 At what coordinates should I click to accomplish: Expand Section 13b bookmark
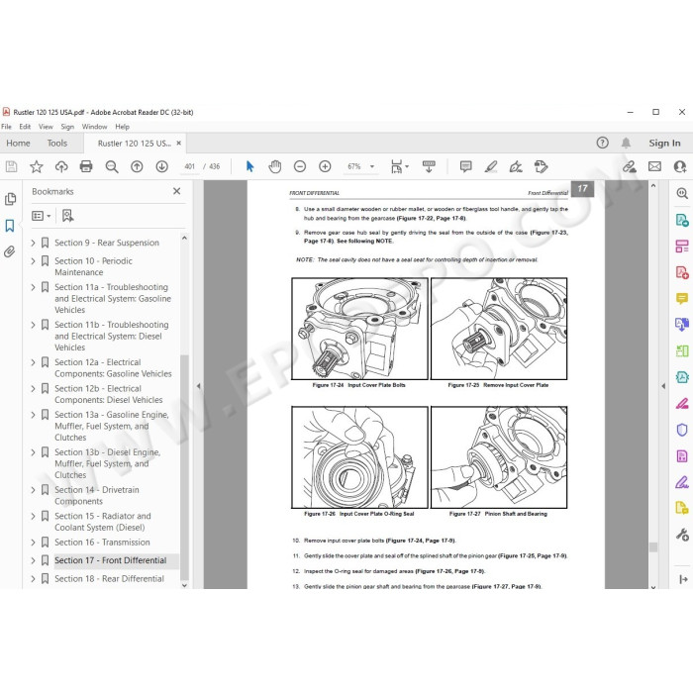33,452
